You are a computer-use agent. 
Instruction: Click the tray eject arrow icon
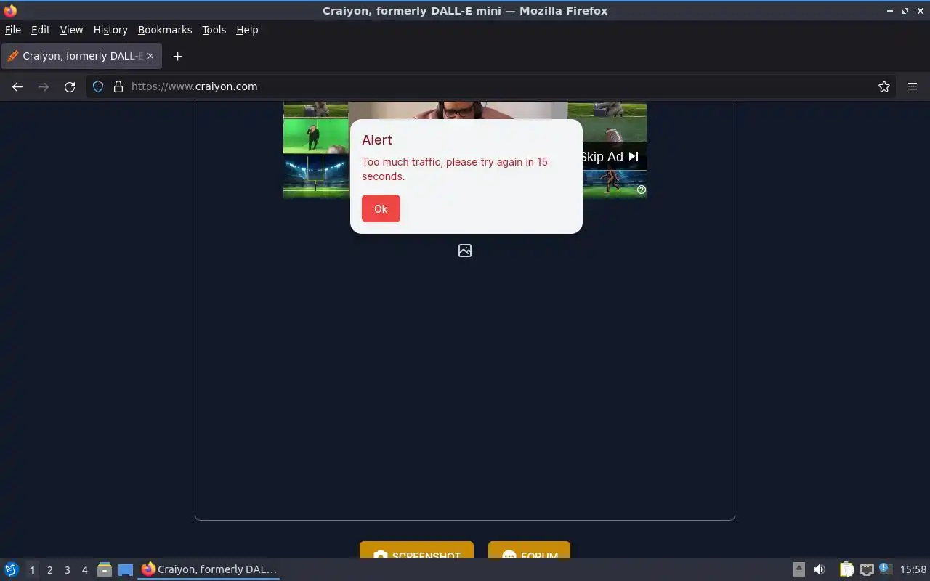click(798, 569)
